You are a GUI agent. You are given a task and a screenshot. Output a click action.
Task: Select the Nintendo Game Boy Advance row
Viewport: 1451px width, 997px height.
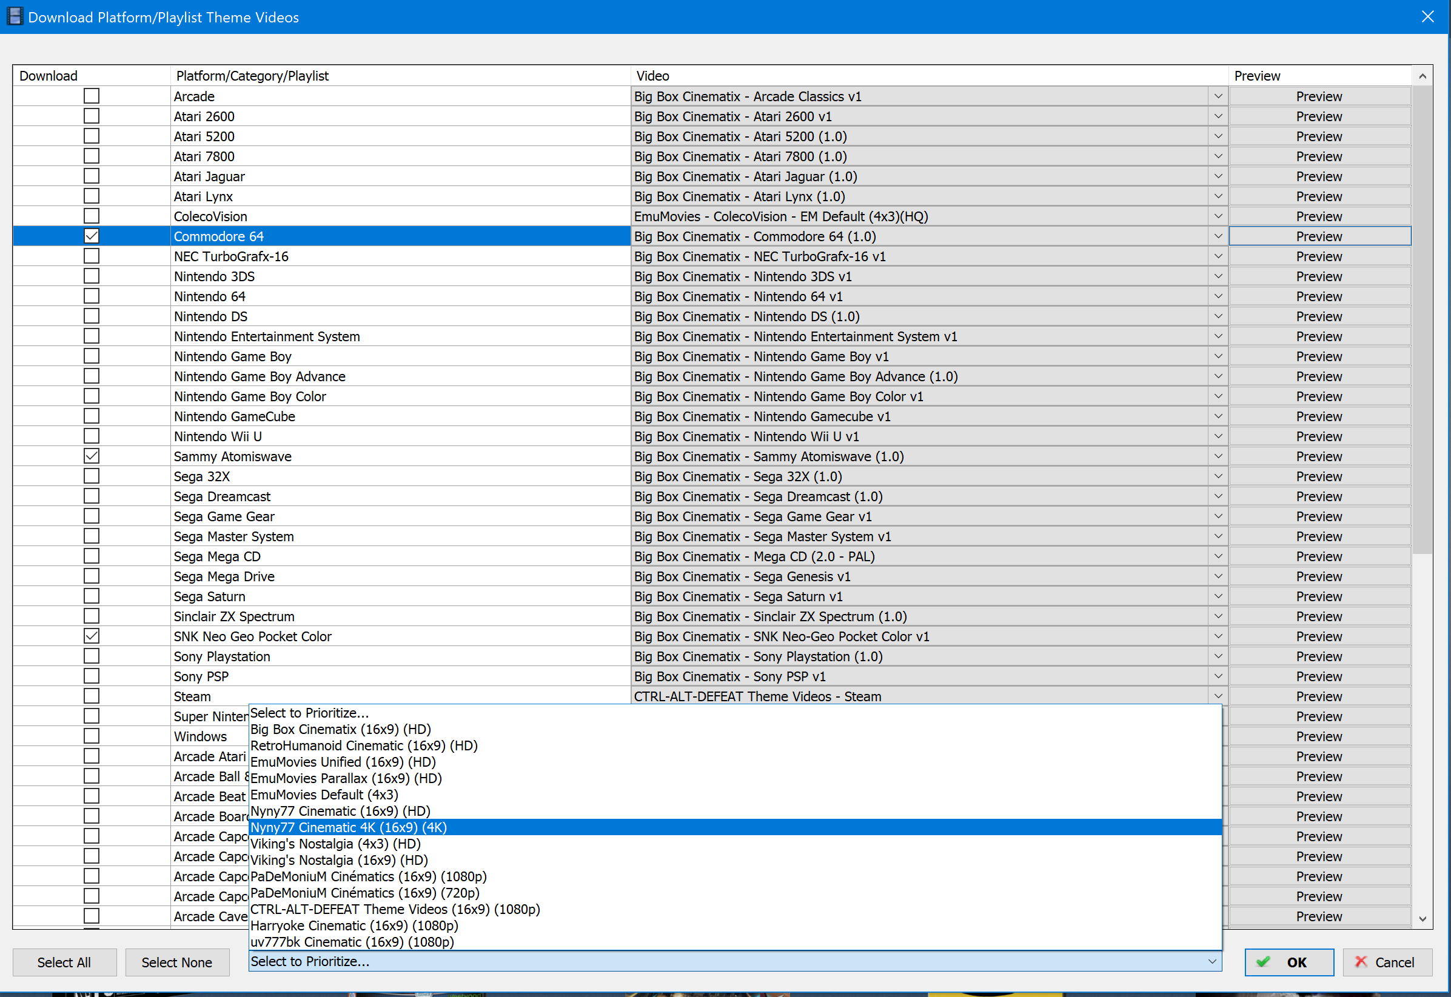pos(400,376)
